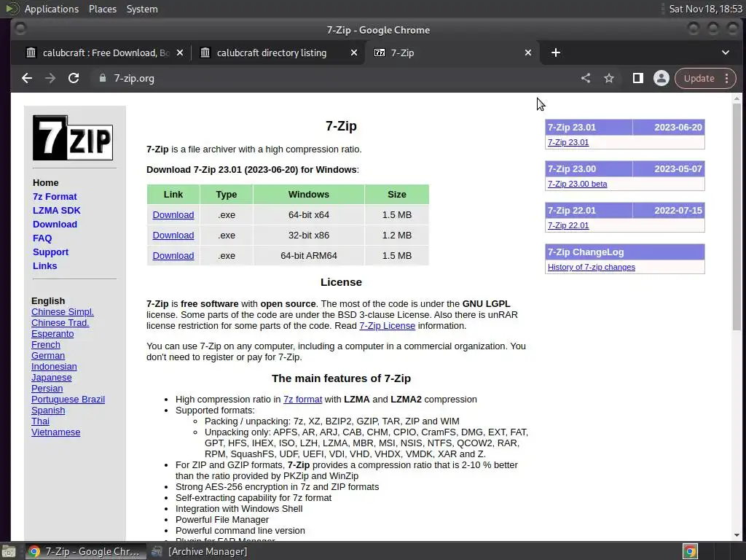Image resolution: width=746 pixels, height=560 pixels.
Task: Open the Chrome three-dot menu
Action: [726, 79]
